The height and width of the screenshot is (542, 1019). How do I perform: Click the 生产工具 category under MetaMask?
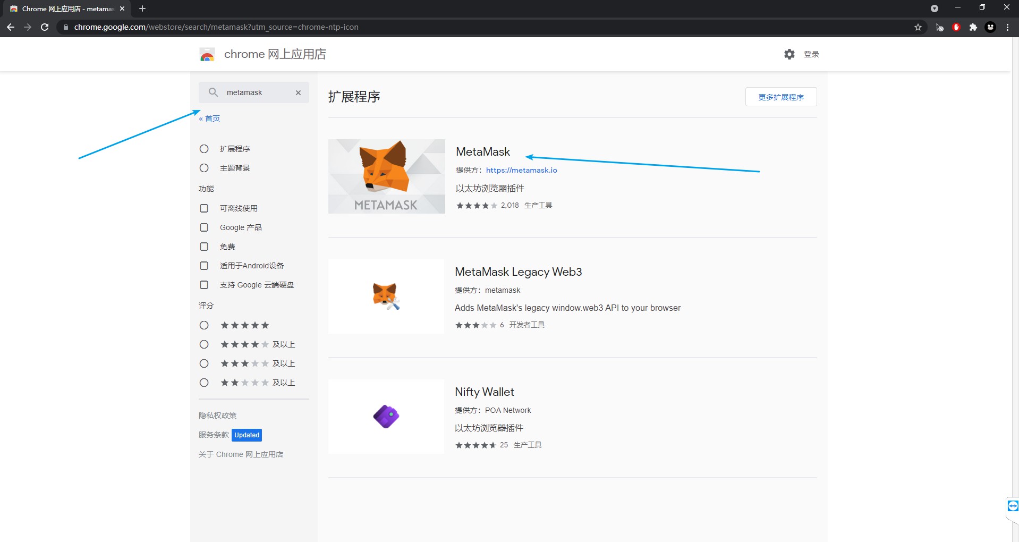tap(538, 205)
